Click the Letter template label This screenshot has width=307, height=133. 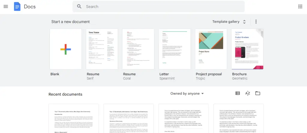click(x=164, y=74)
